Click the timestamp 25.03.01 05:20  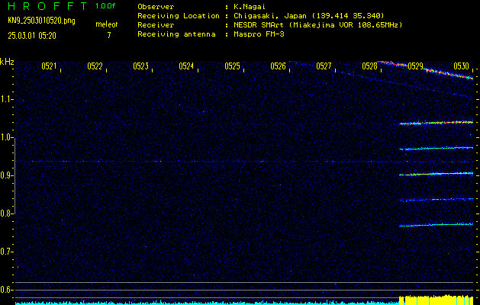point(32,36)
